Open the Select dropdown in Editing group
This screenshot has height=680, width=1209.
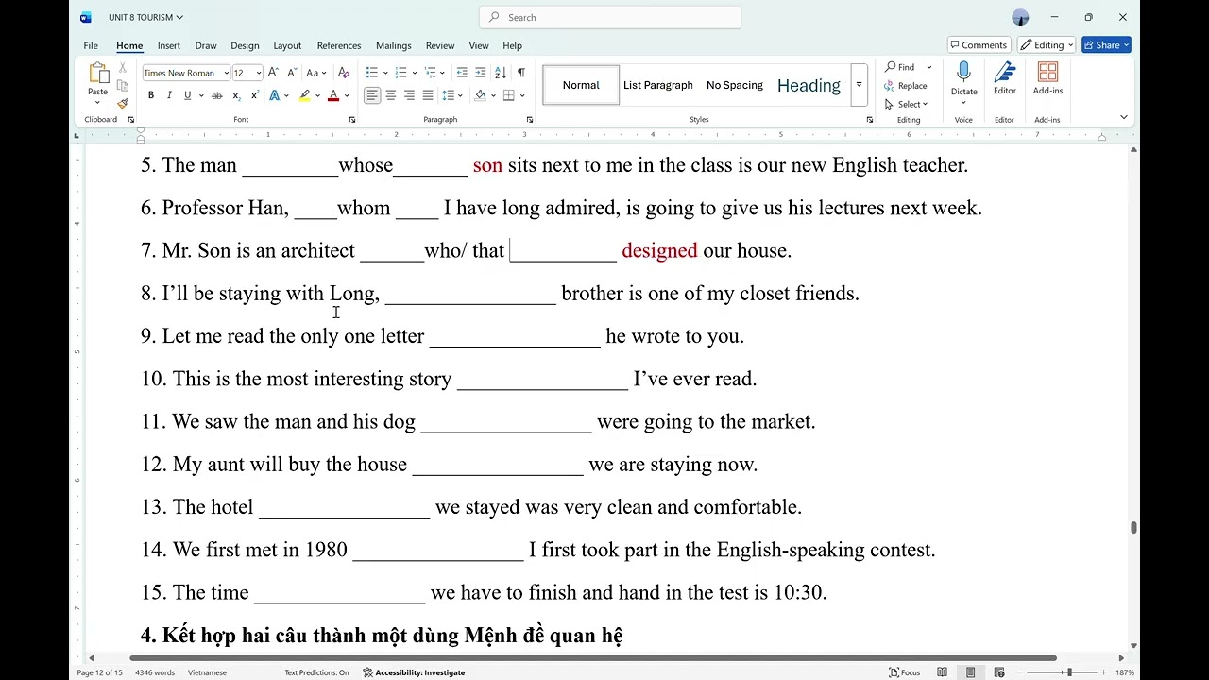[x=906, y=104]
